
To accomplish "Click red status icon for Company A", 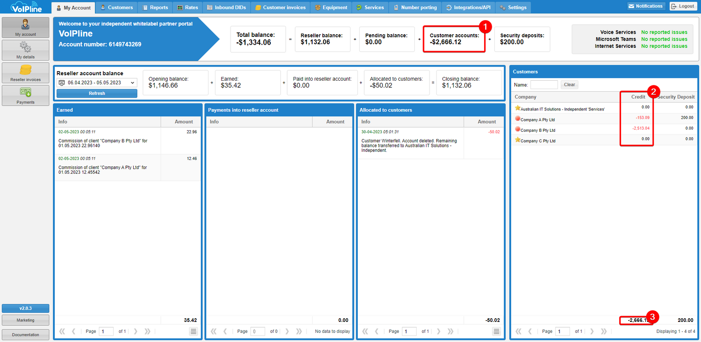I will point(518,119).
